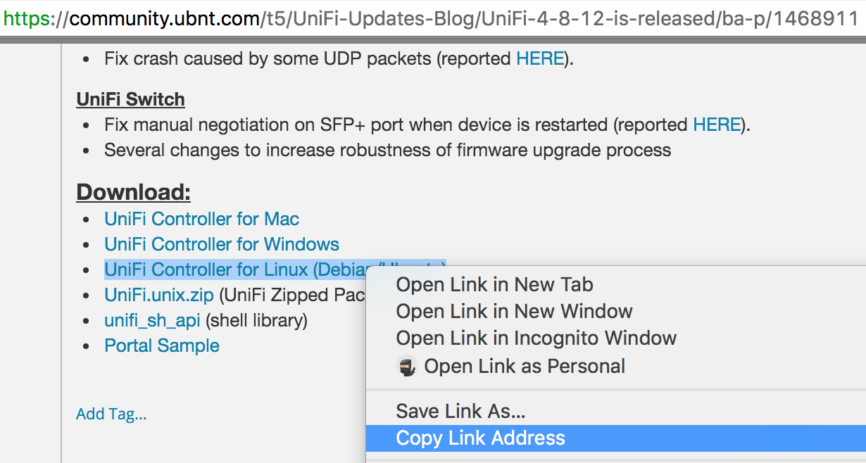Screen dimensions: 866x463
Task: Select Copy Link Address from context menu
Action: click(x=616, y=438)
